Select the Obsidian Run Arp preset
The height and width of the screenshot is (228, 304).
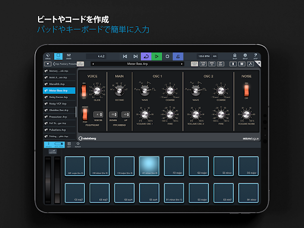59,110
